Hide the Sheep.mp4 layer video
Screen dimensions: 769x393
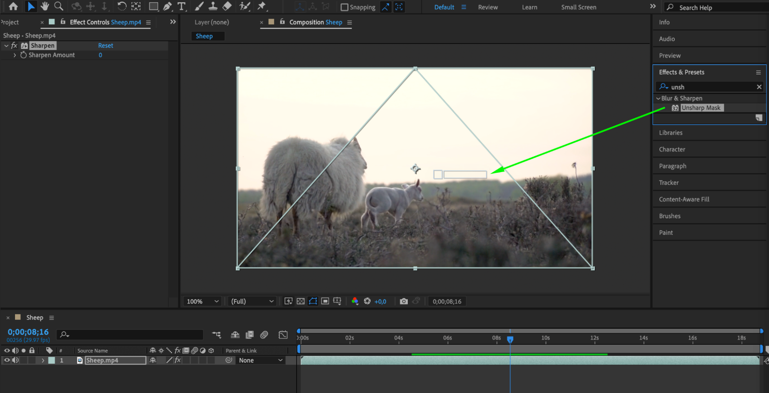click(x=7, y=360)
